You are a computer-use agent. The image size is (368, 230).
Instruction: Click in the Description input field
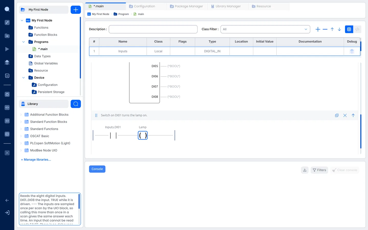click(153, 29)
